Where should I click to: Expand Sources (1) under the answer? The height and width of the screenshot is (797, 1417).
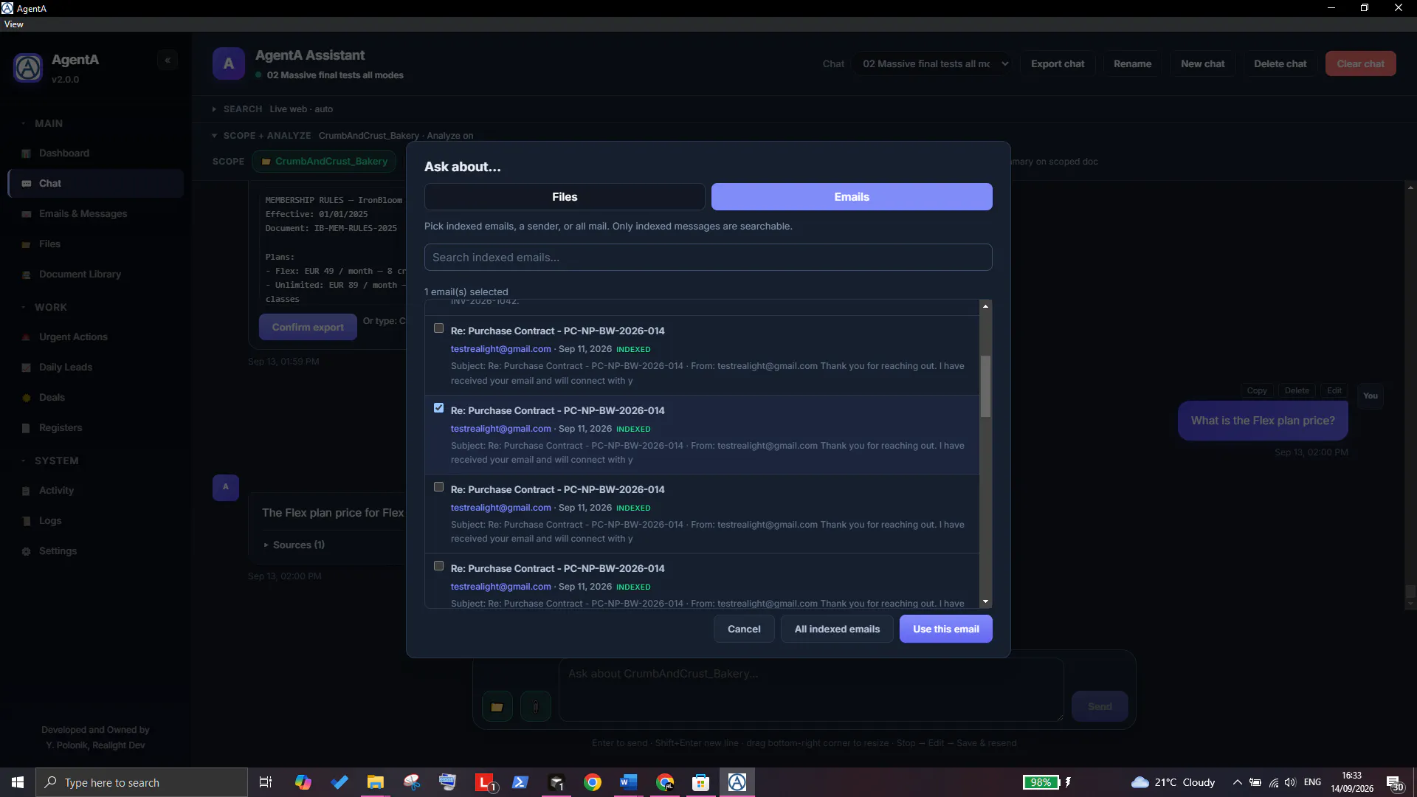point(294,545)
